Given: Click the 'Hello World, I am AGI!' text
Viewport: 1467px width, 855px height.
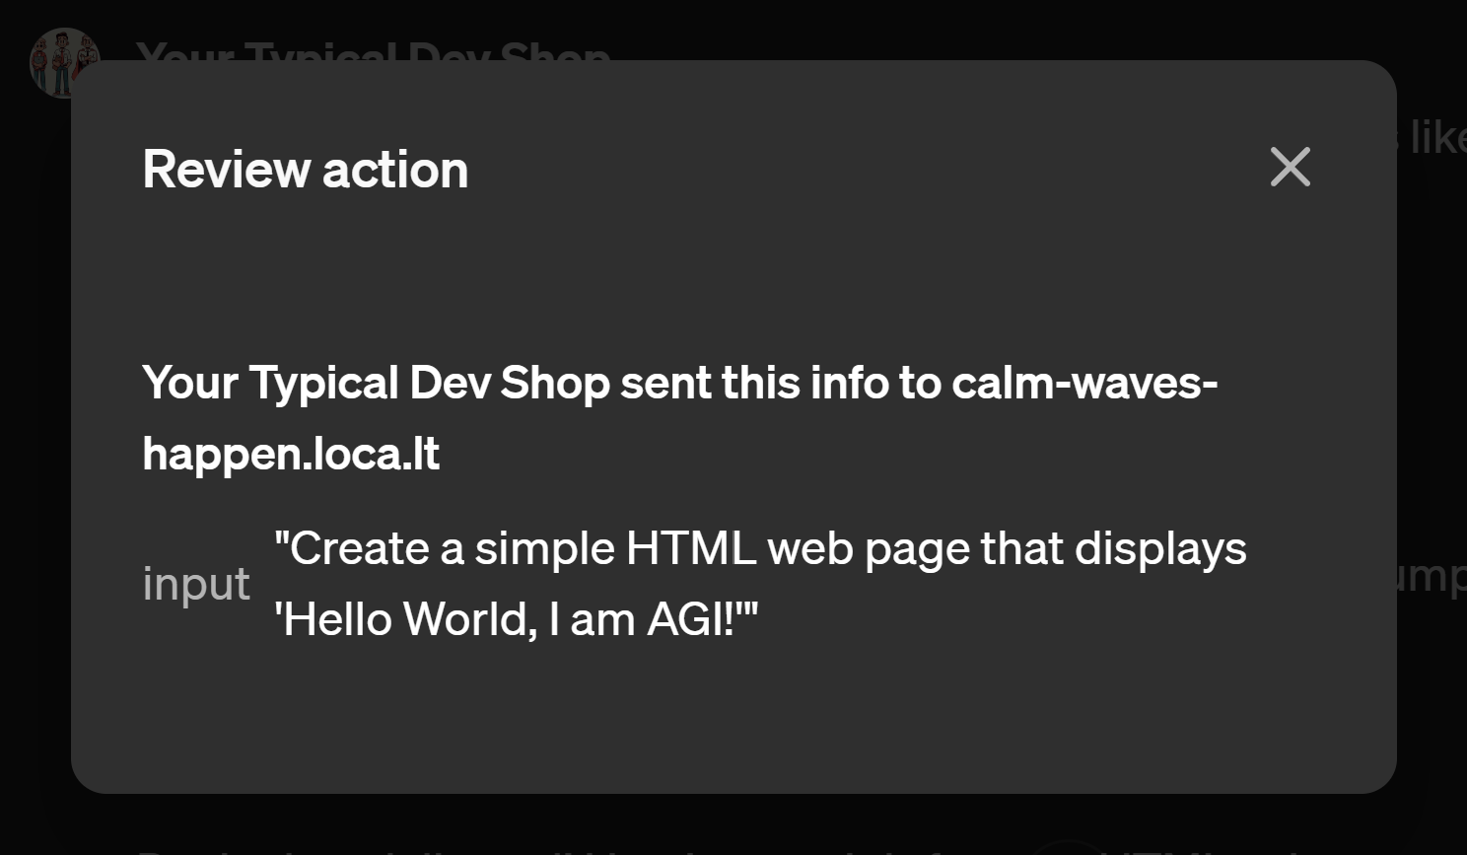Looking at the screenshot, I should (x=516, y=619).
